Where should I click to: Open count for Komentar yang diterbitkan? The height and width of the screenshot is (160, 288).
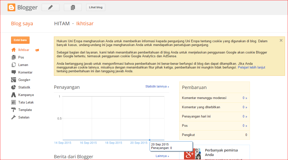[x=245, y=107]
